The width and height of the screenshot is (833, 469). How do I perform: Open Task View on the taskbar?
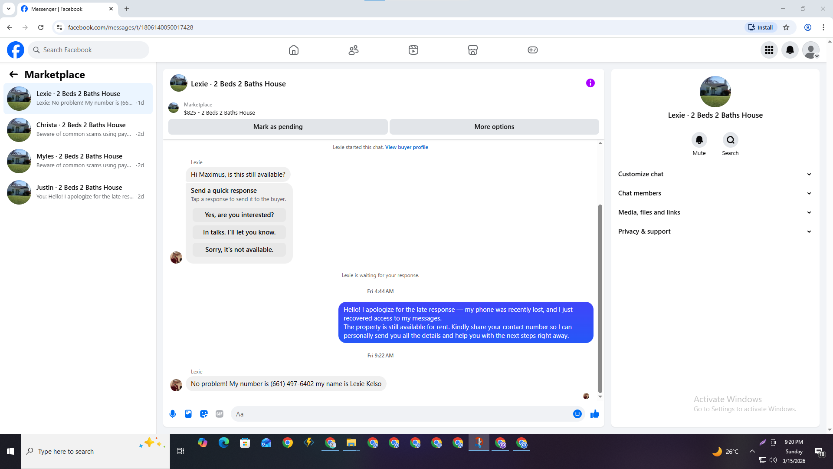click(x=180, y=452)
